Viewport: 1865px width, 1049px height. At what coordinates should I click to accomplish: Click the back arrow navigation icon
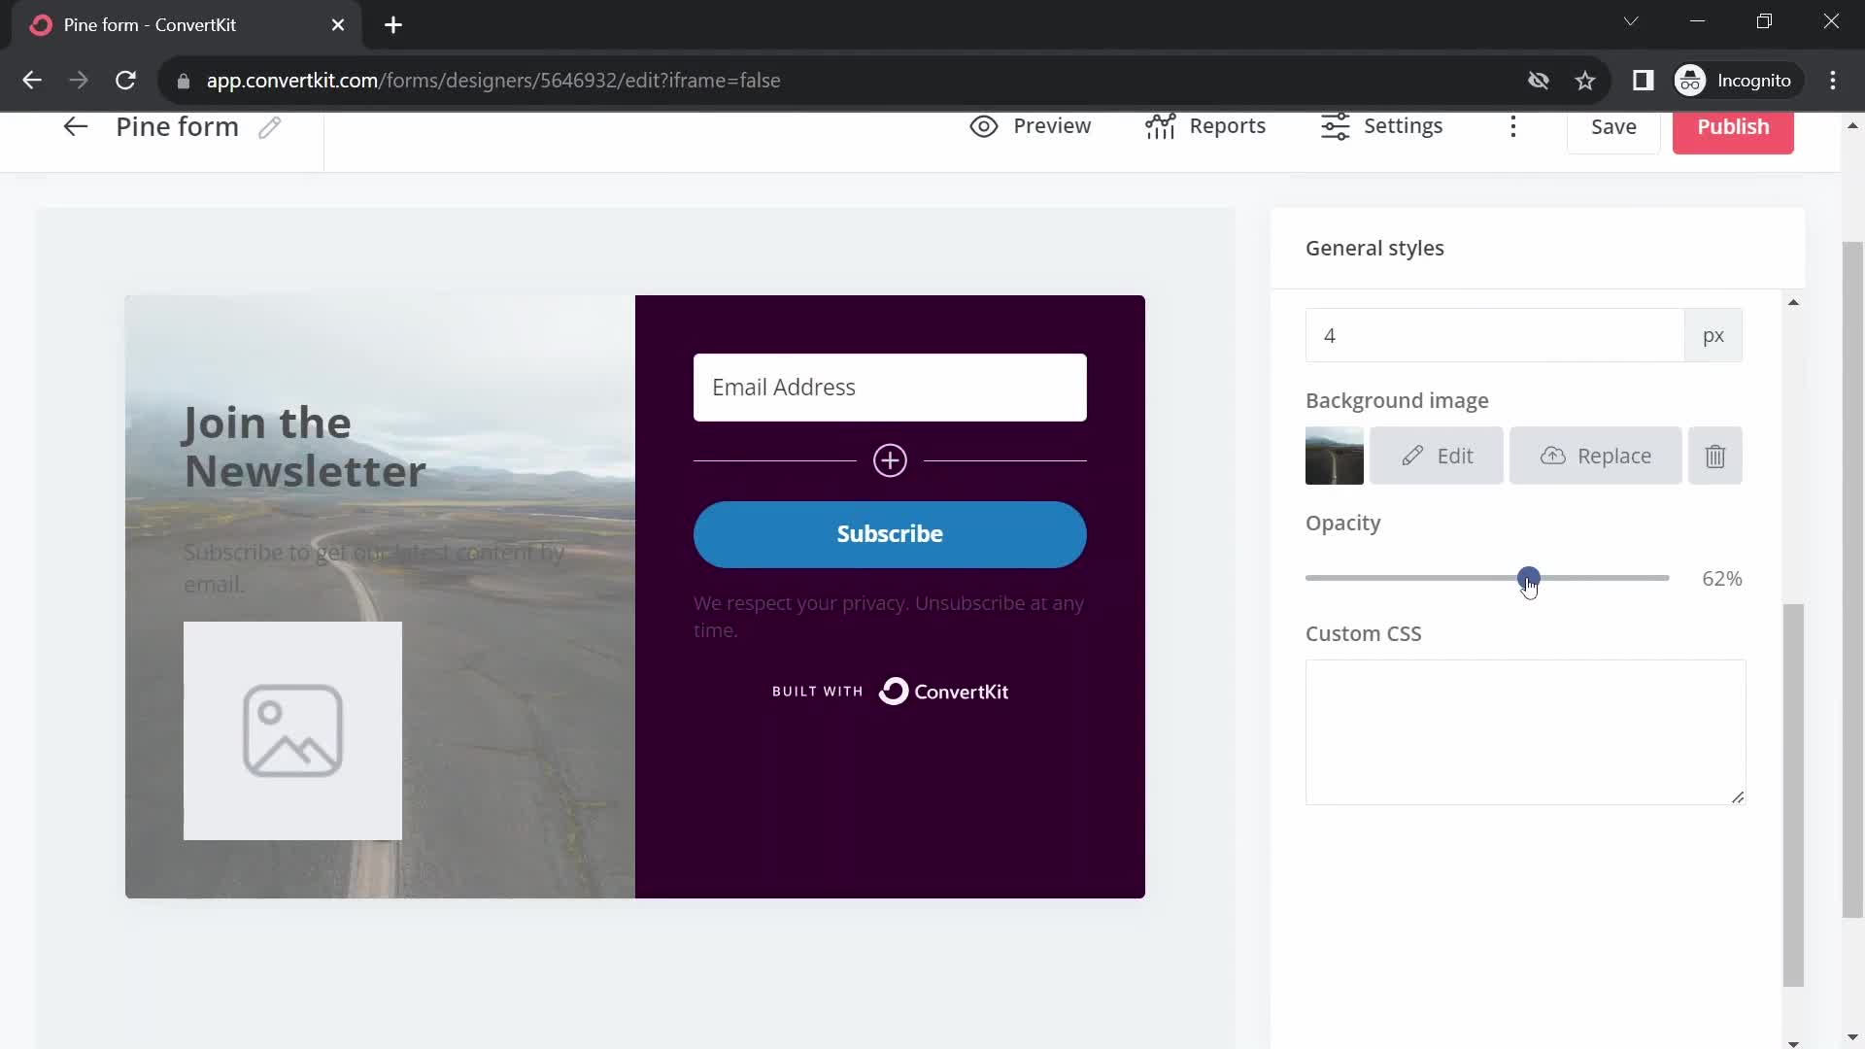tap(74, 127)
